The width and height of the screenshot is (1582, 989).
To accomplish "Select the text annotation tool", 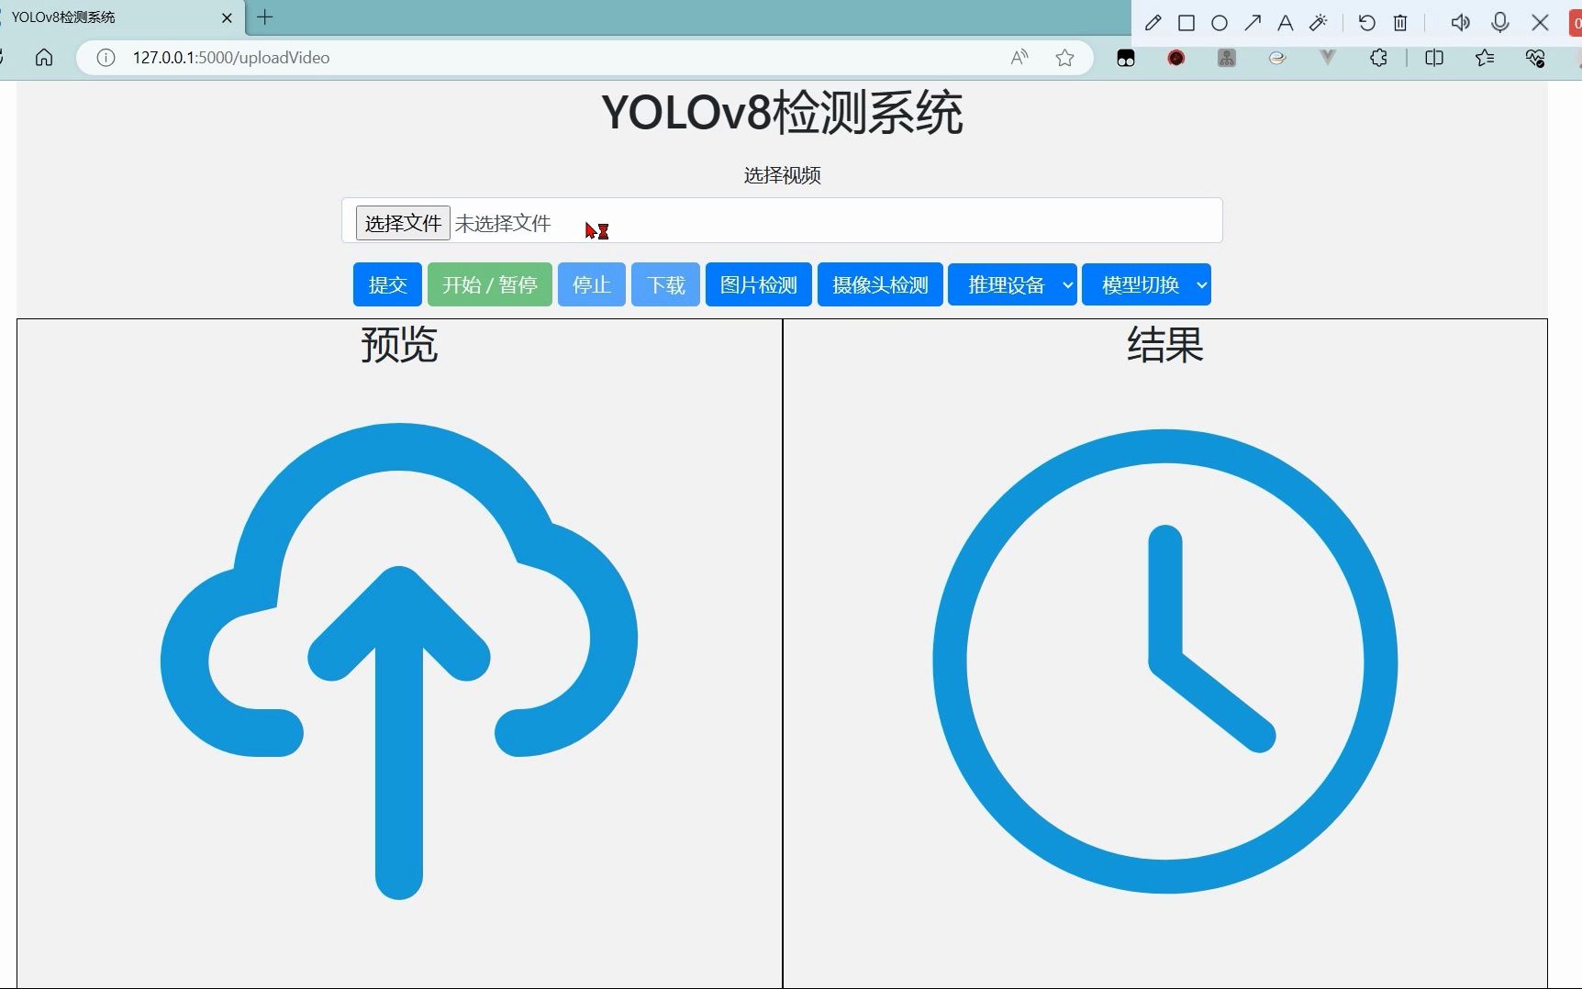I will [x=1286, y=23].
